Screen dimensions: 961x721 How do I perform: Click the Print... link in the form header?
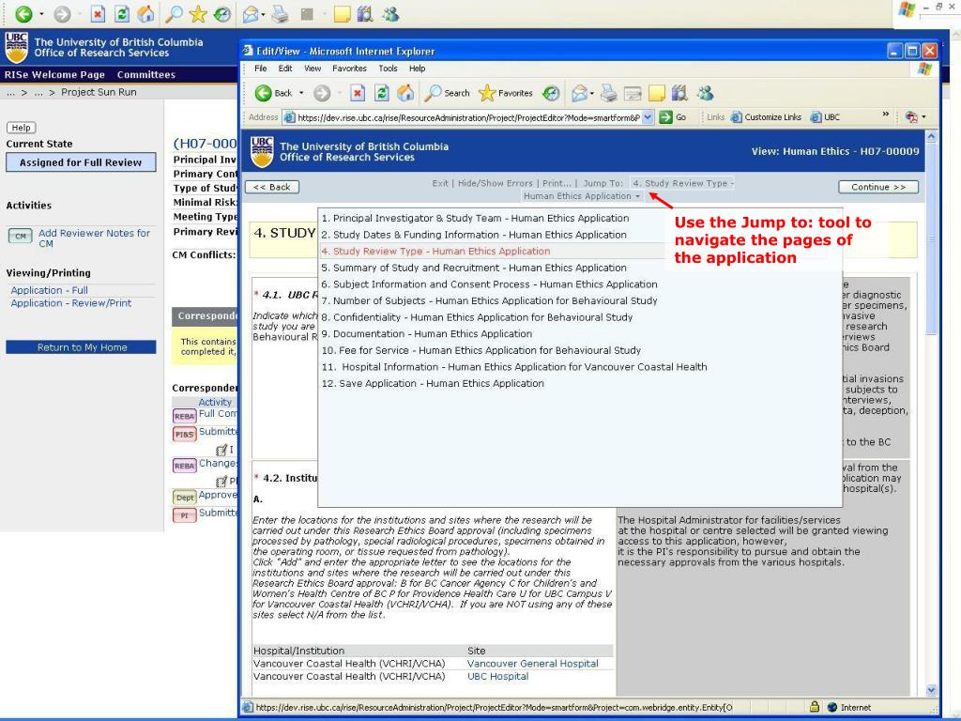(557, 183)
